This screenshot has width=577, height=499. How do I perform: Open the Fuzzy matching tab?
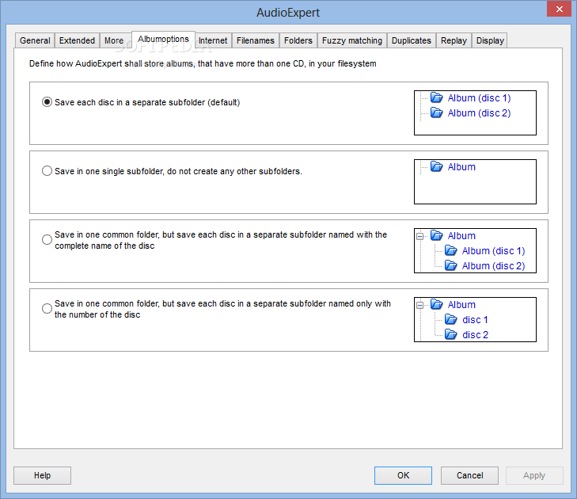[352, 40]
